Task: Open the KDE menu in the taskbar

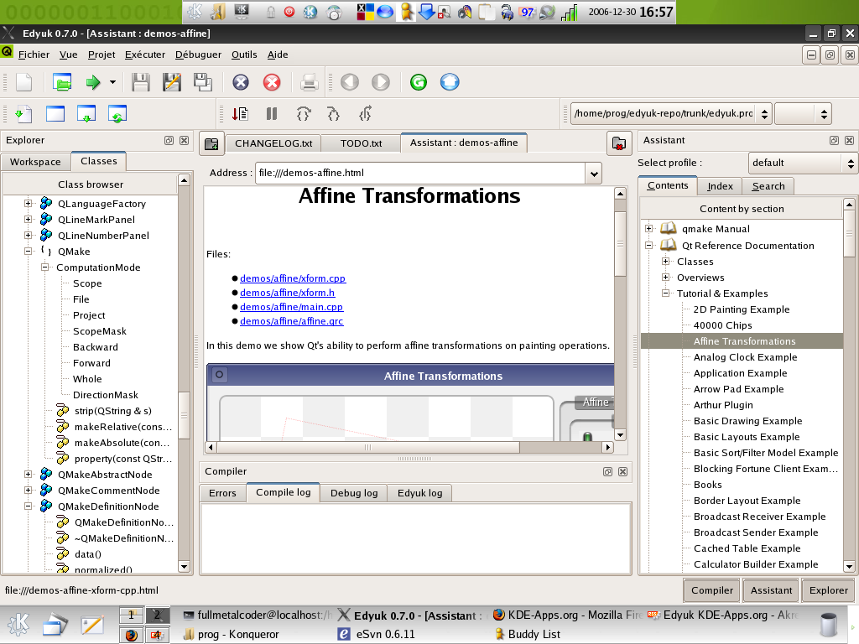Action: [x=18, y=624]
